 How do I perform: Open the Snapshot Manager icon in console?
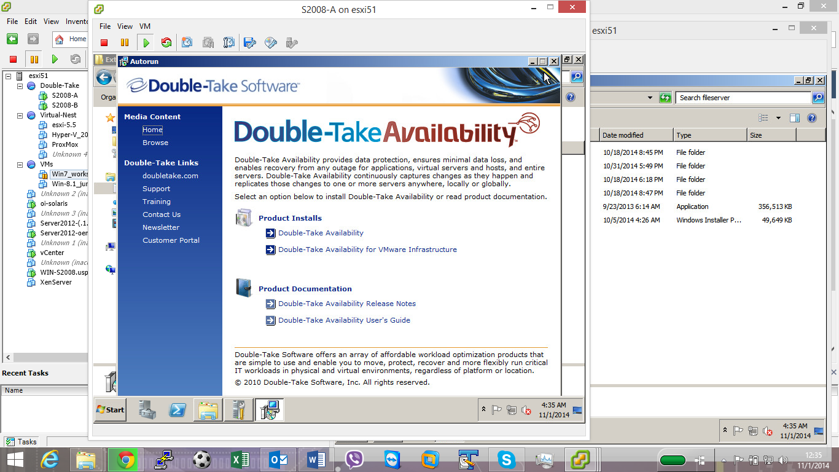click(229, 42)
